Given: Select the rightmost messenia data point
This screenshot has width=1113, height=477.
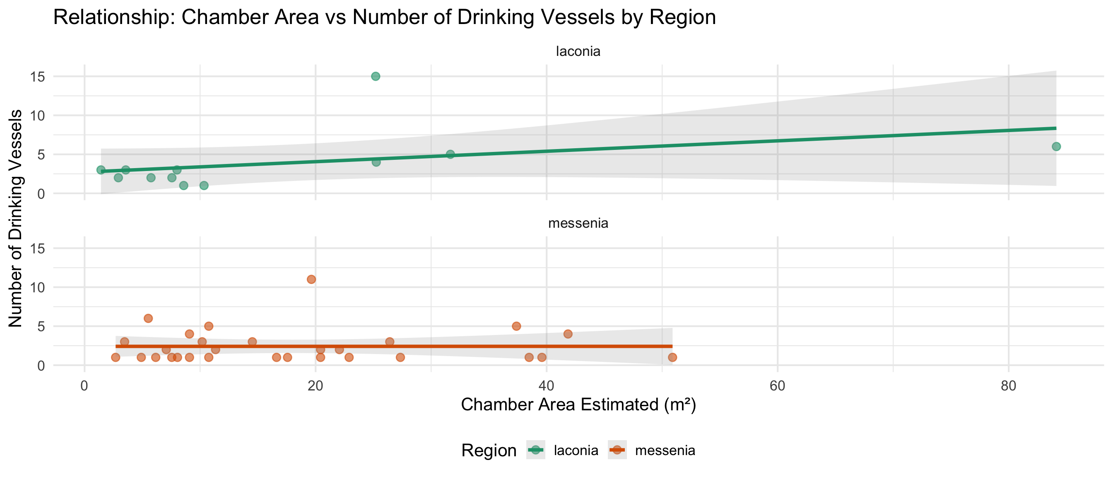Looking at the screenshot, I should click(x=672, y=357).
